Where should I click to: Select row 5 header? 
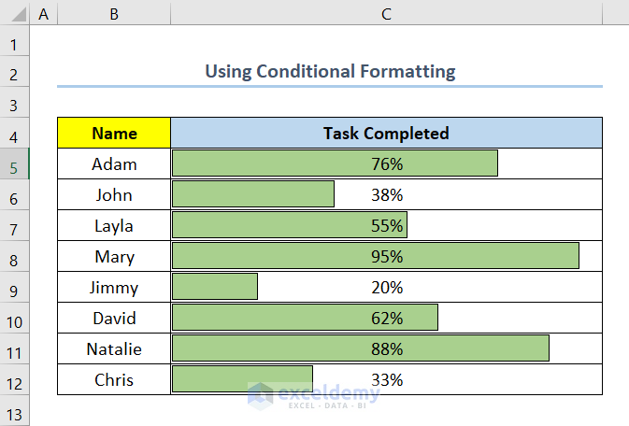(x=15, y=163)
